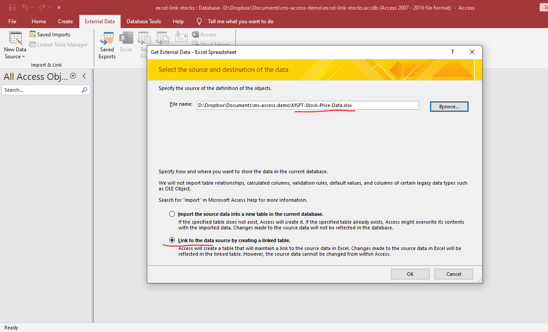Click the Saved Exports icon
The image size is (548, 332).
[107, 39]
